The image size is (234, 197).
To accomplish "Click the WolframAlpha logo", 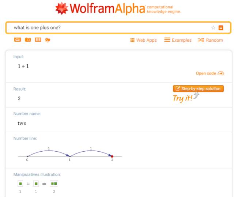I will tap(100, 8).
